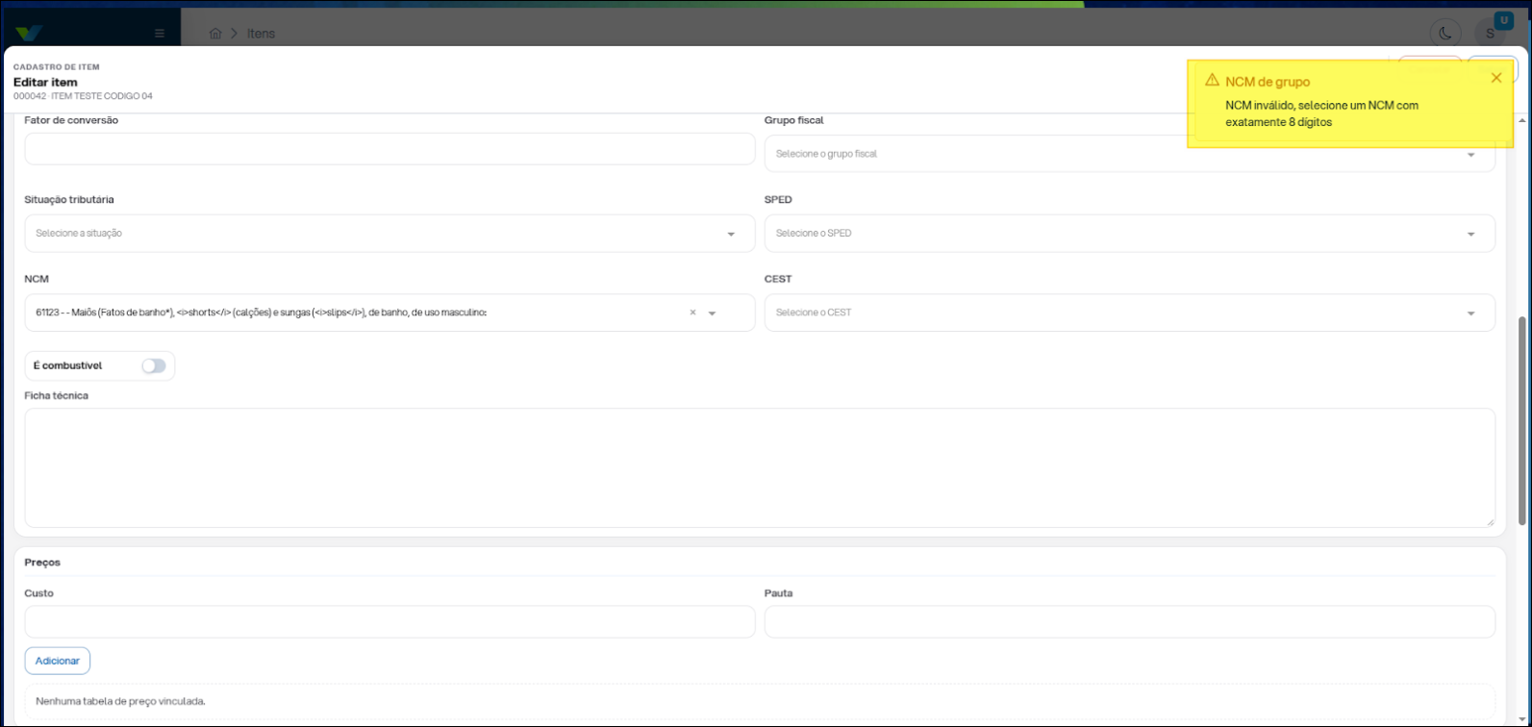Click the app logo in sidebar header
Viewport: 1532px width, 727px height.
(x=29, y=33)
